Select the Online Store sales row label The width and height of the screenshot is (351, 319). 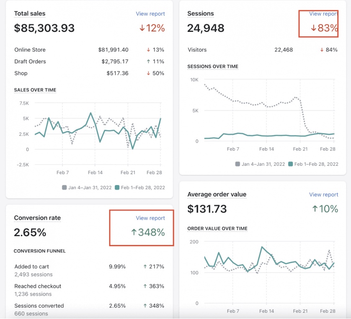click(30, 50)
